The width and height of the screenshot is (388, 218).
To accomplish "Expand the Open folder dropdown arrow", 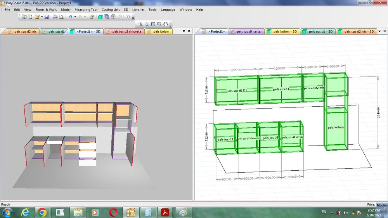I will 41,17.
